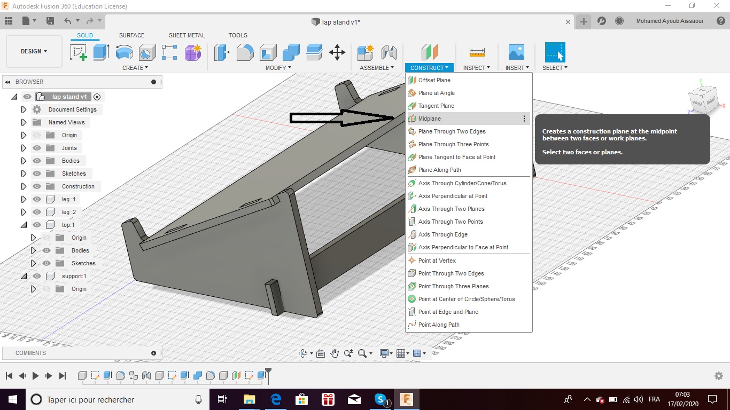Screen dimensions: 730x410
Task: Click the Move/Copy arrows icon
Action: coord(337,52)
